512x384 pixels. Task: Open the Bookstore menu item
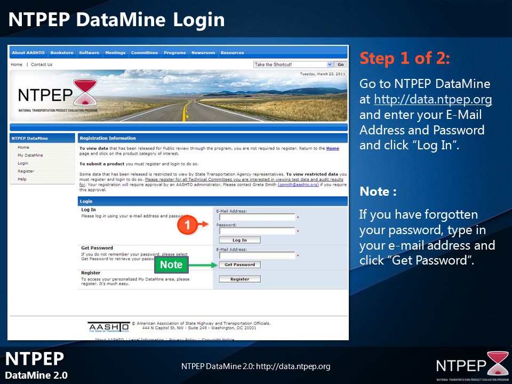(x=62, y=53)
